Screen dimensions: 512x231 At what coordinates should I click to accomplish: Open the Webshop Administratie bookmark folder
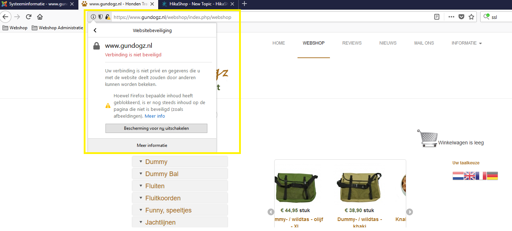[x=57, y=28]
